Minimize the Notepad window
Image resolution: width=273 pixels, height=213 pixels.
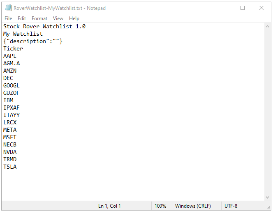click(224, 8)
